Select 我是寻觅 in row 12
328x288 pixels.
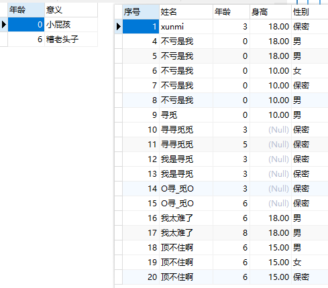click(186, 159)
